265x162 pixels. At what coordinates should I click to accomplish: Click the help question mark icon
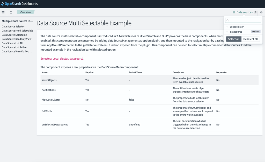coord(261,12)
